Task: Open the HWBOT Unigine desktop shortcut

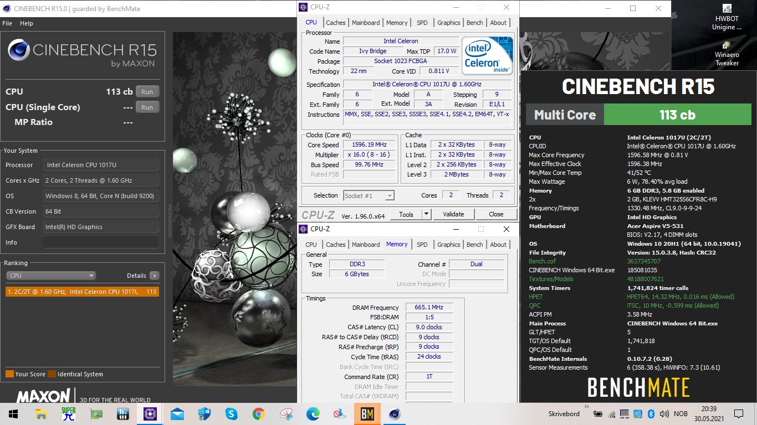Action: tap(727, 17)
